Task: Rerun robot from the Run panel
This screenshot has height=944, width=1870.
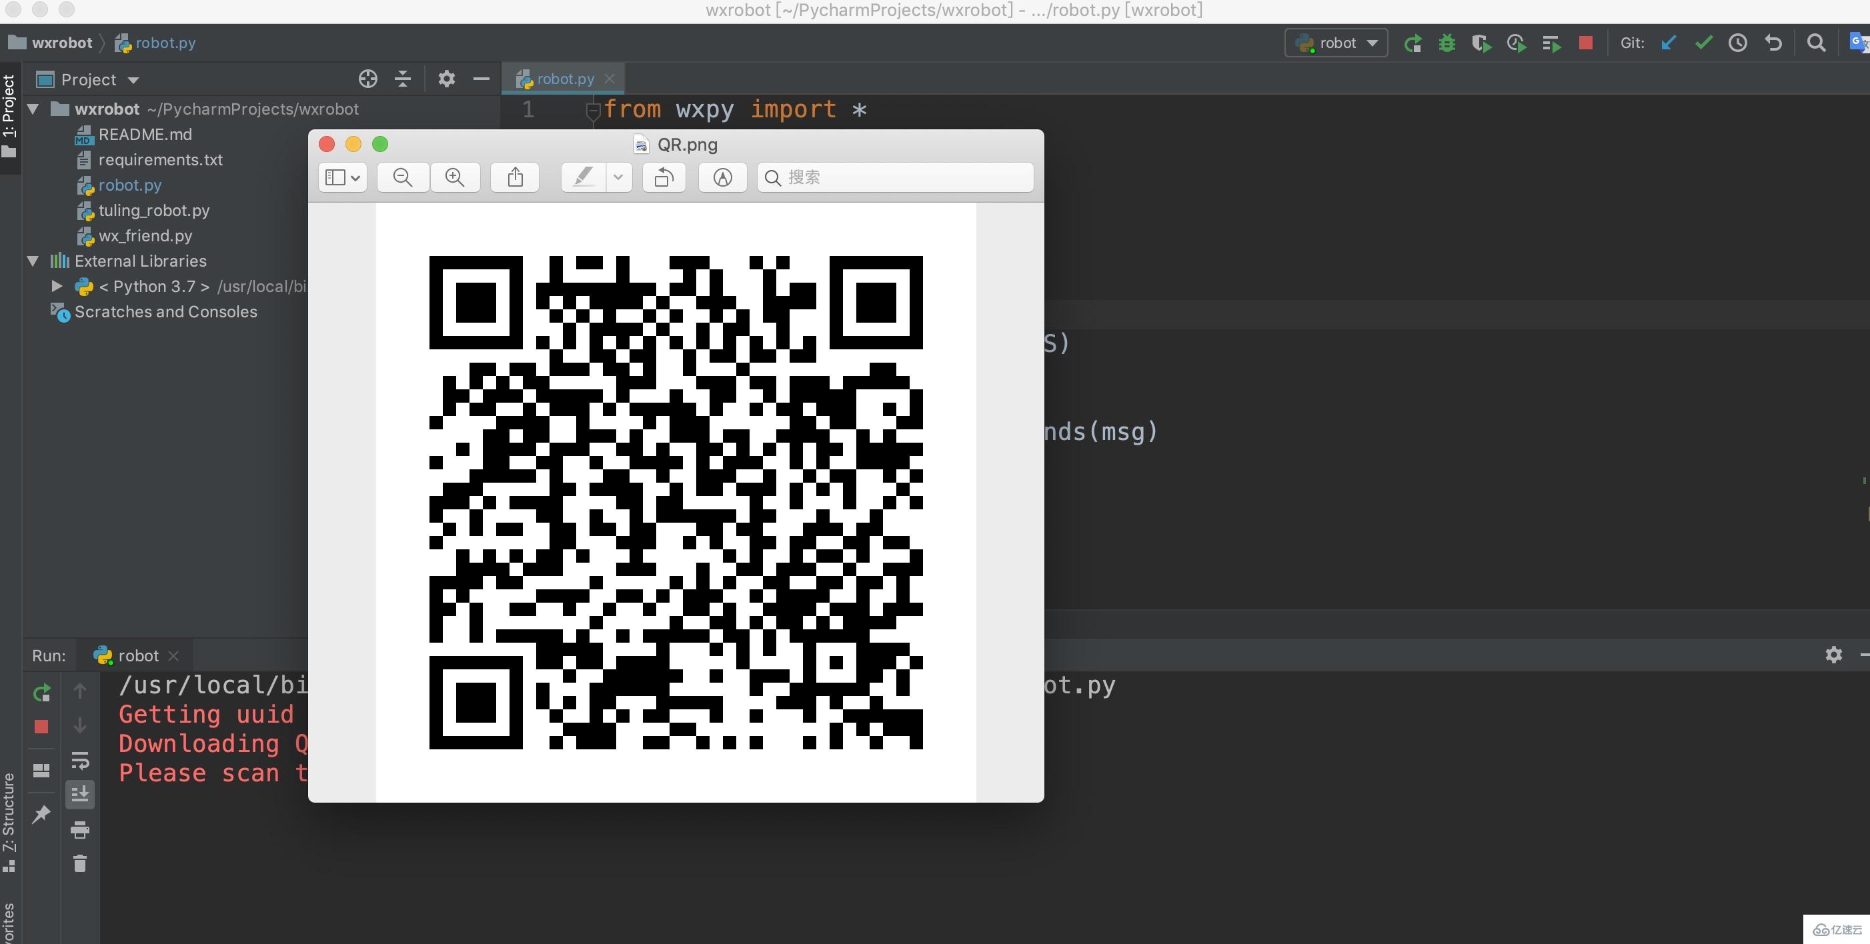Action: point(41,693)
